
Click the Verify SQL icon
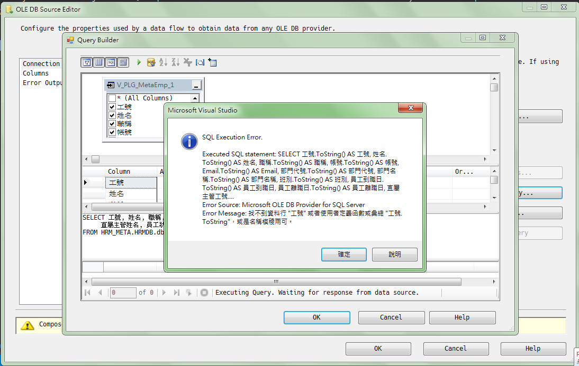151,62
